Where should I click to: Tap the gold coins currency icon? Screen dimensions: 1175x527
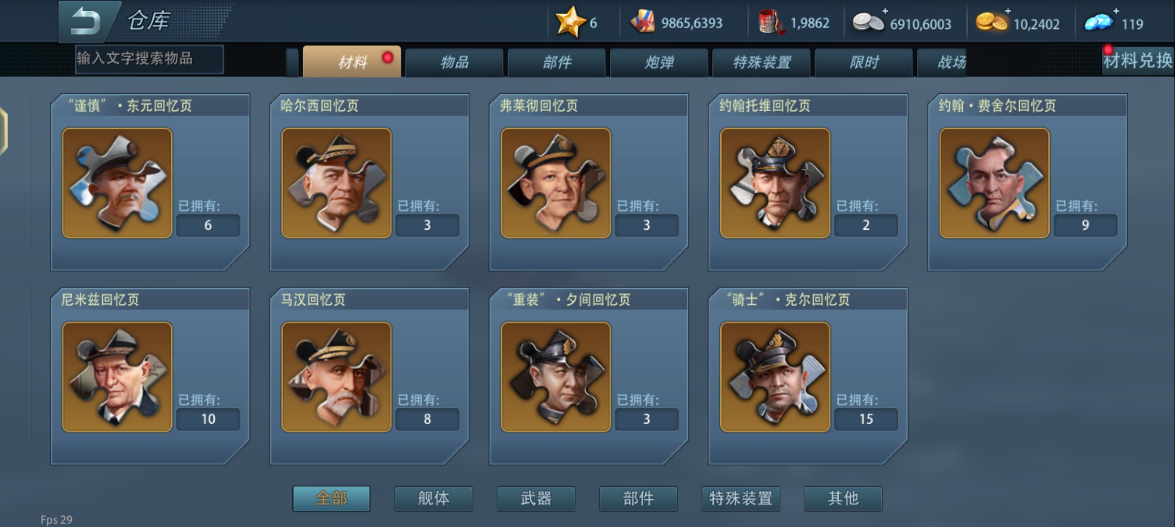point(991,22)
